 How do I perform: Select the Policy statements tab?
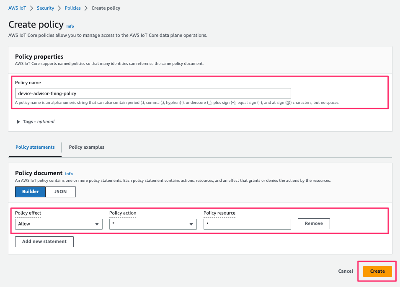[x=35, y=147]
